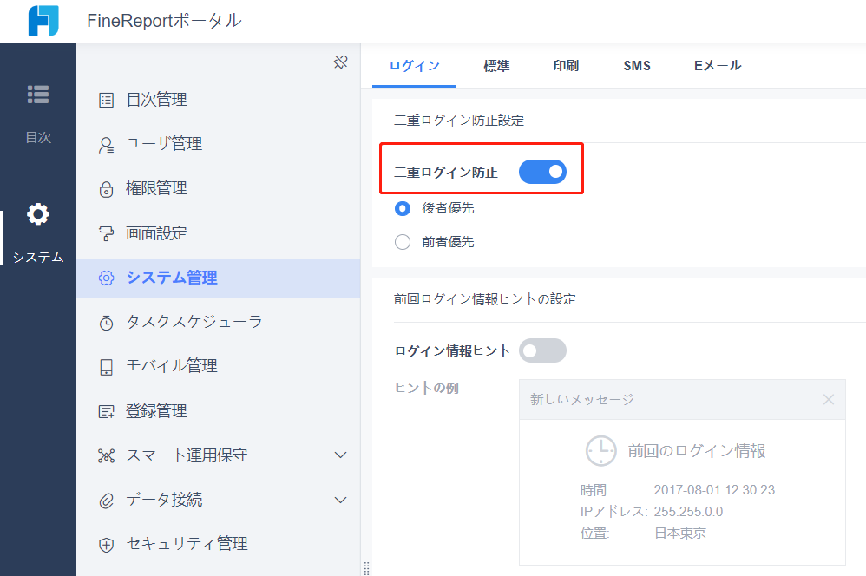The image size is (866, 576).
Task: Unpin the sidebar with the pin icon
Action: coord(341,62)
